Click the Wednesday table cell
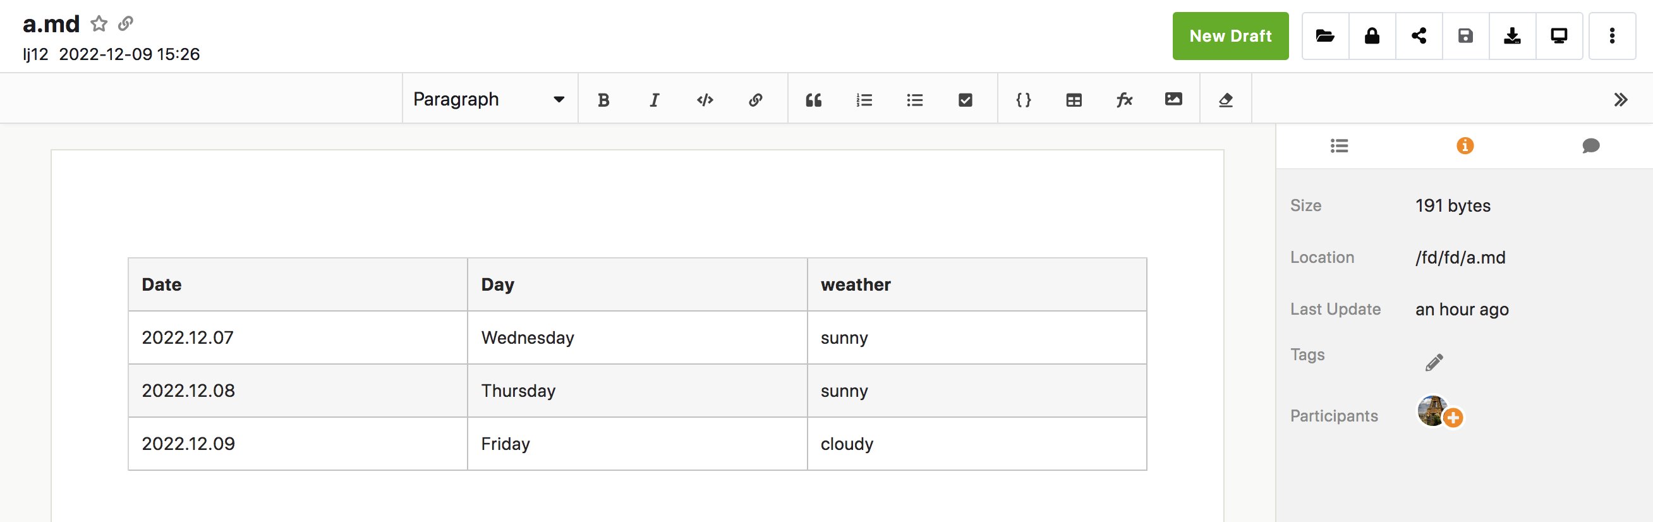The image size is (1653, 522). click(637, 337)
